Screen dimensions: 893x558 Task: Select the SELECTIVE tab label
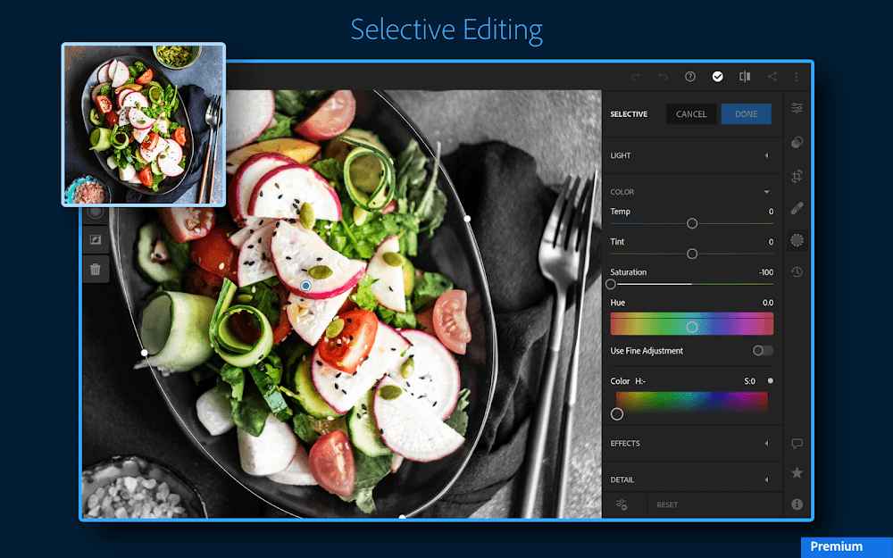pos(629,113)
